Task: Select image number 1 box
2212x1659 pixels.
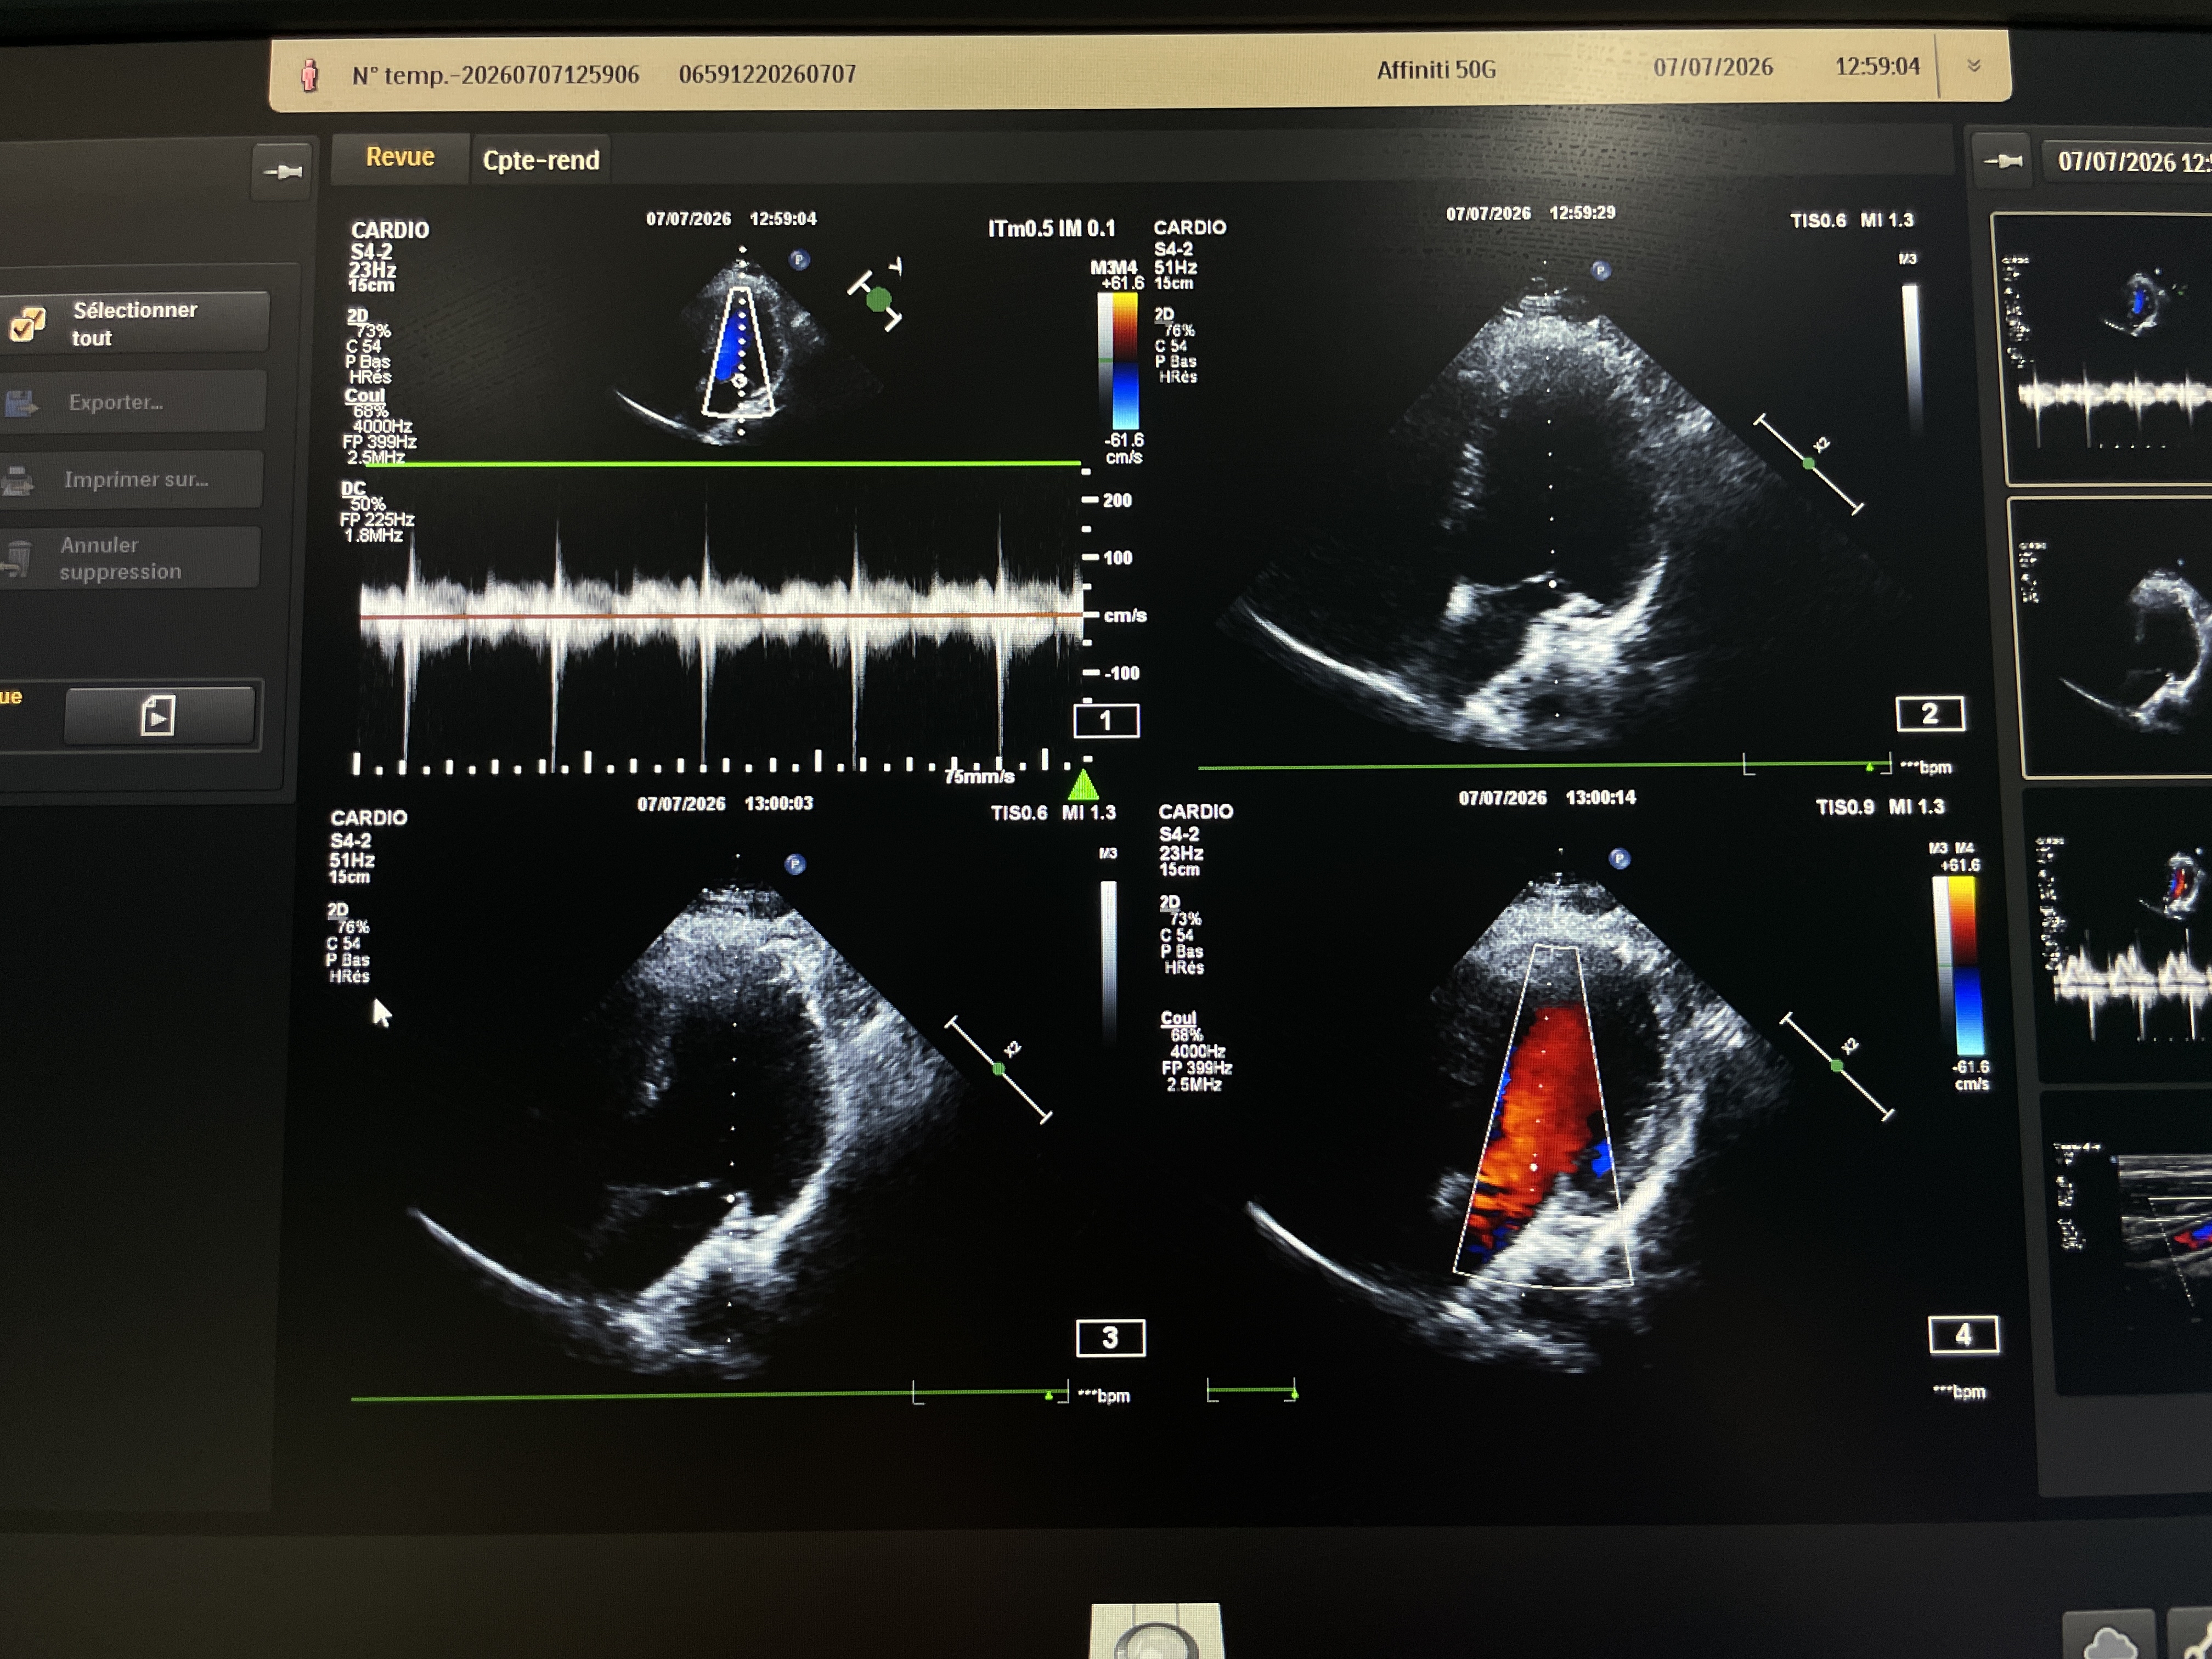Action: 1106,721
